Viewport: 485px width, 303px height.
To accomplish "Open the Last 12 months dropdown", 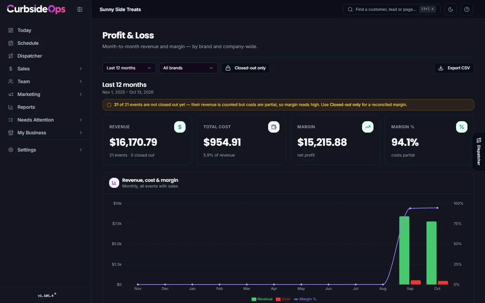I will click(129, 68).
